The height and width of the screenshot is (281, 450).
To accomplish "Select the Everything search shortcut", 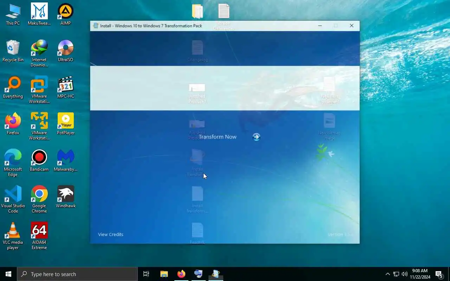I will (x=13, y=87).
